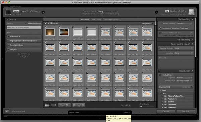The image size is (201, 122).
Task: Click the Documents folder icon
Action: coord(165,105)
